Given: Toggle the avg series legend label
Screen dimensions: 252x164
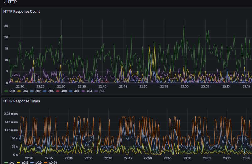Looking at the screenshot, I should tap(12, 162).
